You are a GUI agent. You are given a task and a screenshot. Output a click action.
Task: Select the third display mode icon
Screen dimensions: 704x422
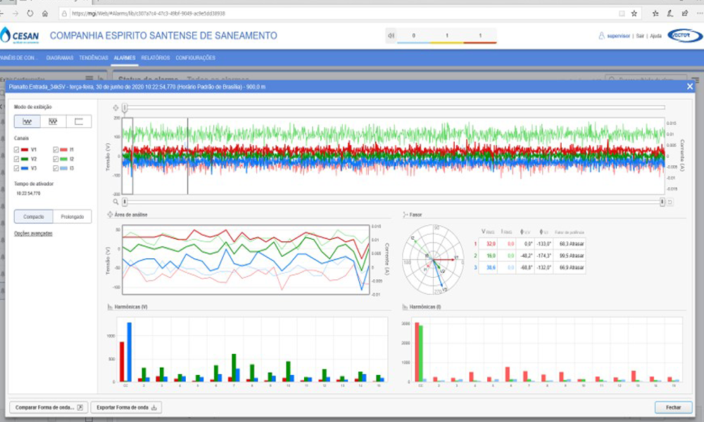tap(79, 122)
